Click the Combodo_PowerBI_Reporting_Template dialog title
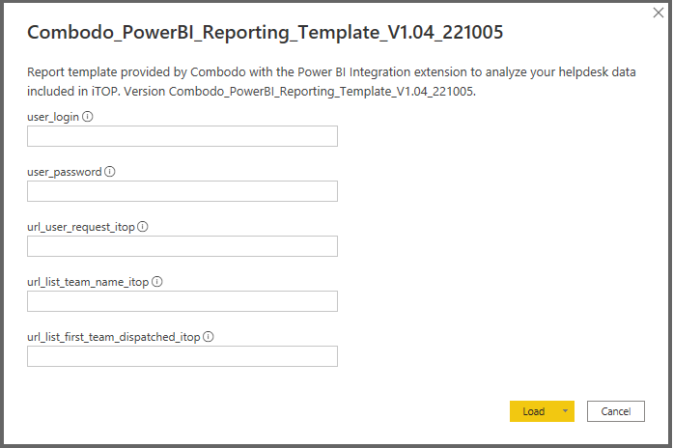Viewport: 673px width, 448px height. point(265,32)
